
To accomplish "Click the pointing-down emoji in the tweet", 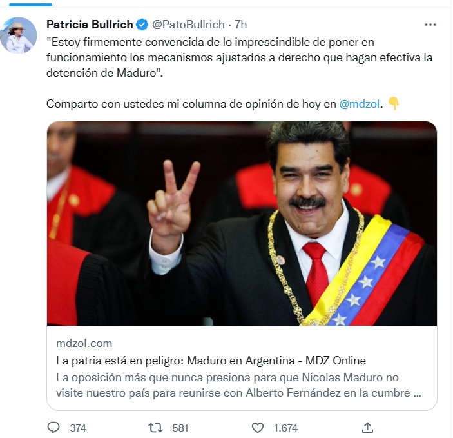I will [x=394, y=103].
